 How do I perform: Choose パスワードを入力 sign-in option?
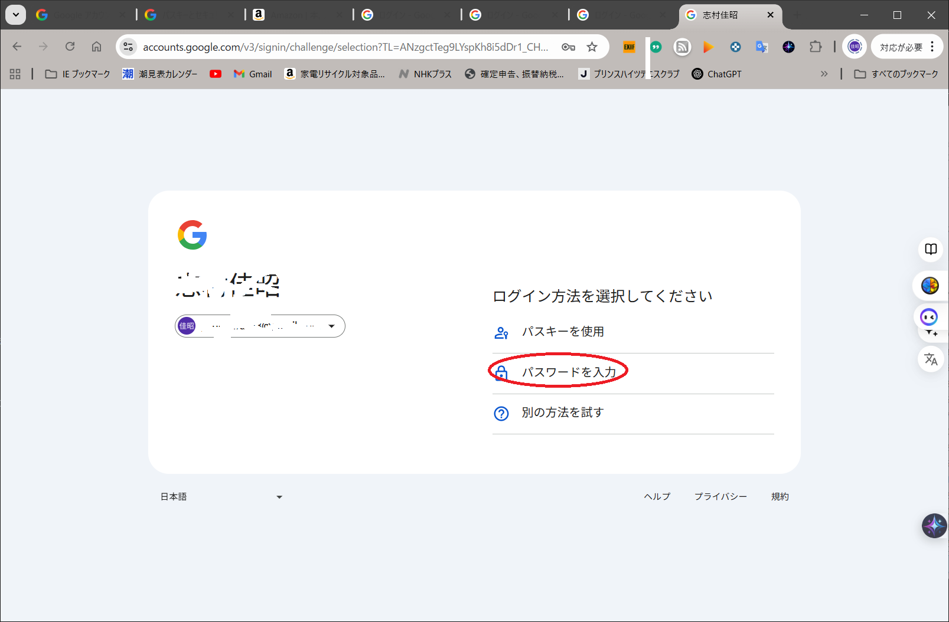pyautogui.click(x=568, y=372)
